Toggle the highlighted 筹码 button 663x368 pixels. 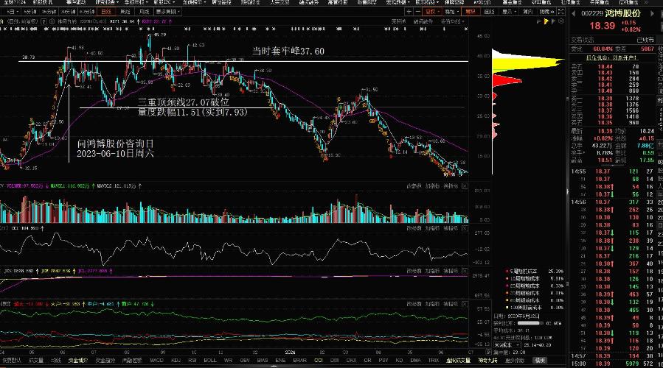[x=471, y=12]
